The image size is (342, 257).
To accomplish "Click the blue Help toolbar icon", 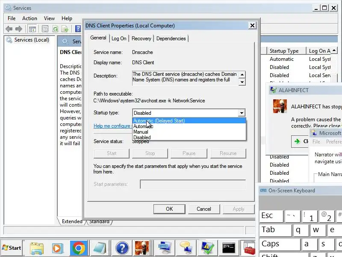I will click(x=78, y=29).
